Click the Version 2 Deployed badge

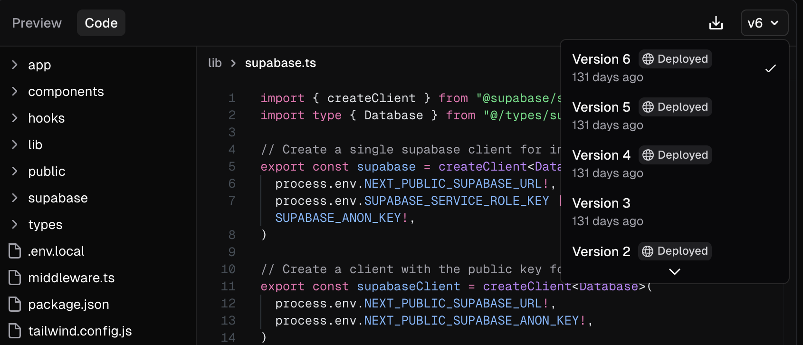pos(675,251)
